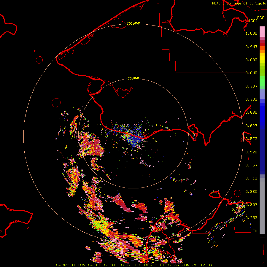
Task: Select the 0.467 scale value
Action: point(251,165)
